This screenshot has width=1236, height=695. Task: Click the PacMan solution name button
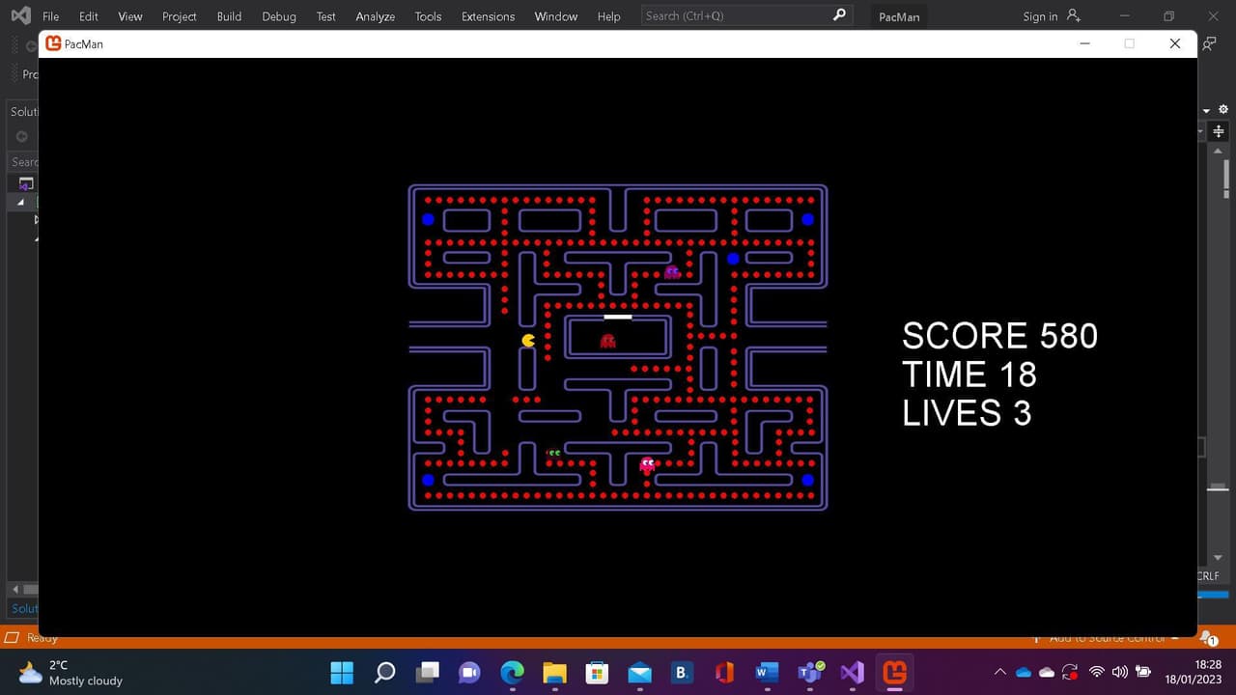[899, 16]
